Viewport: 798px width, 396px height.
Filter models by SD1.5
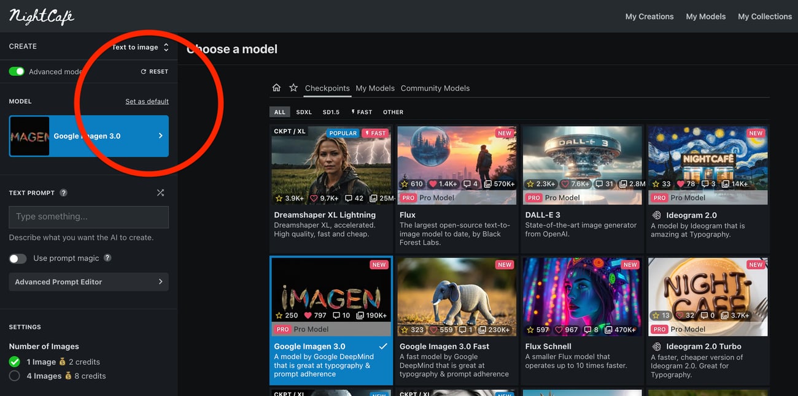(x=331, y=112)
